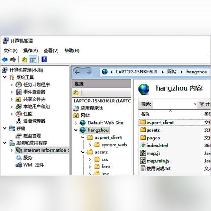Open the 文件(F) menu
Image resolution: width=211 pixels, height=211 pixels.
(x=11, y=51)
